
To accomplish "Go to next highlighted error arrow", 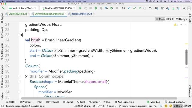I will (185, 25).
